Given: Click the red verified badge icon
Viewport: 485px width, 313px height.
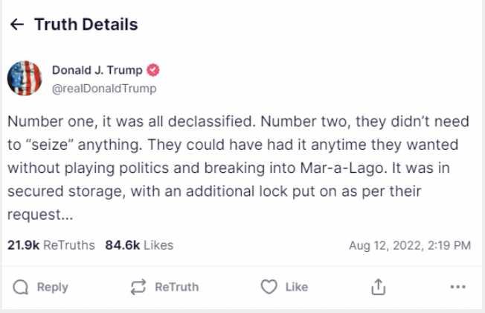Looking at the screenshot, I should point(154,71).
